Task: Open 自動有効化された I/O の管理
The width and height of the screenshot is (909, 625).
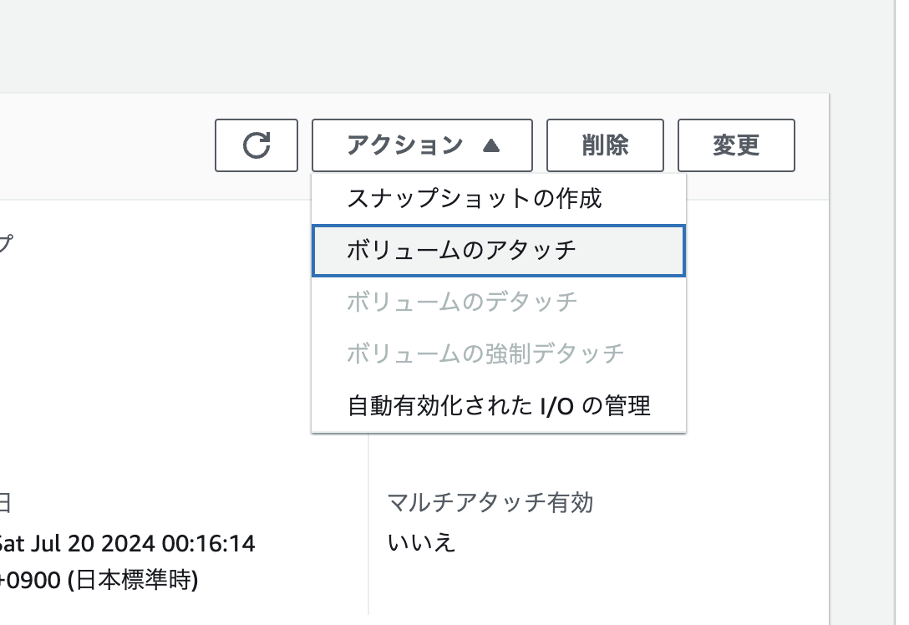Action: tap(498, 406)
